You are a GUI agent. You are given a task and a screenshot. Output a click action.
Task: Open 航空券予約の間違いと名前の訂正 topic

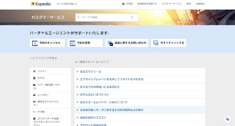pyautogui.click(x=140, y=87)
